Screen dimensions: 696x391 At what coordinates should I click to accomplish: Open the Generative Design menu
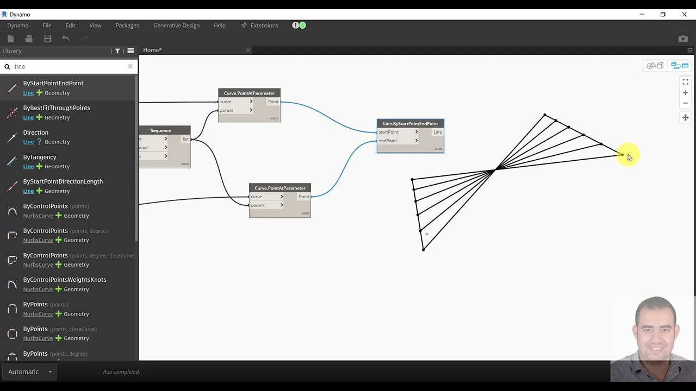click(x=176, y=26)
